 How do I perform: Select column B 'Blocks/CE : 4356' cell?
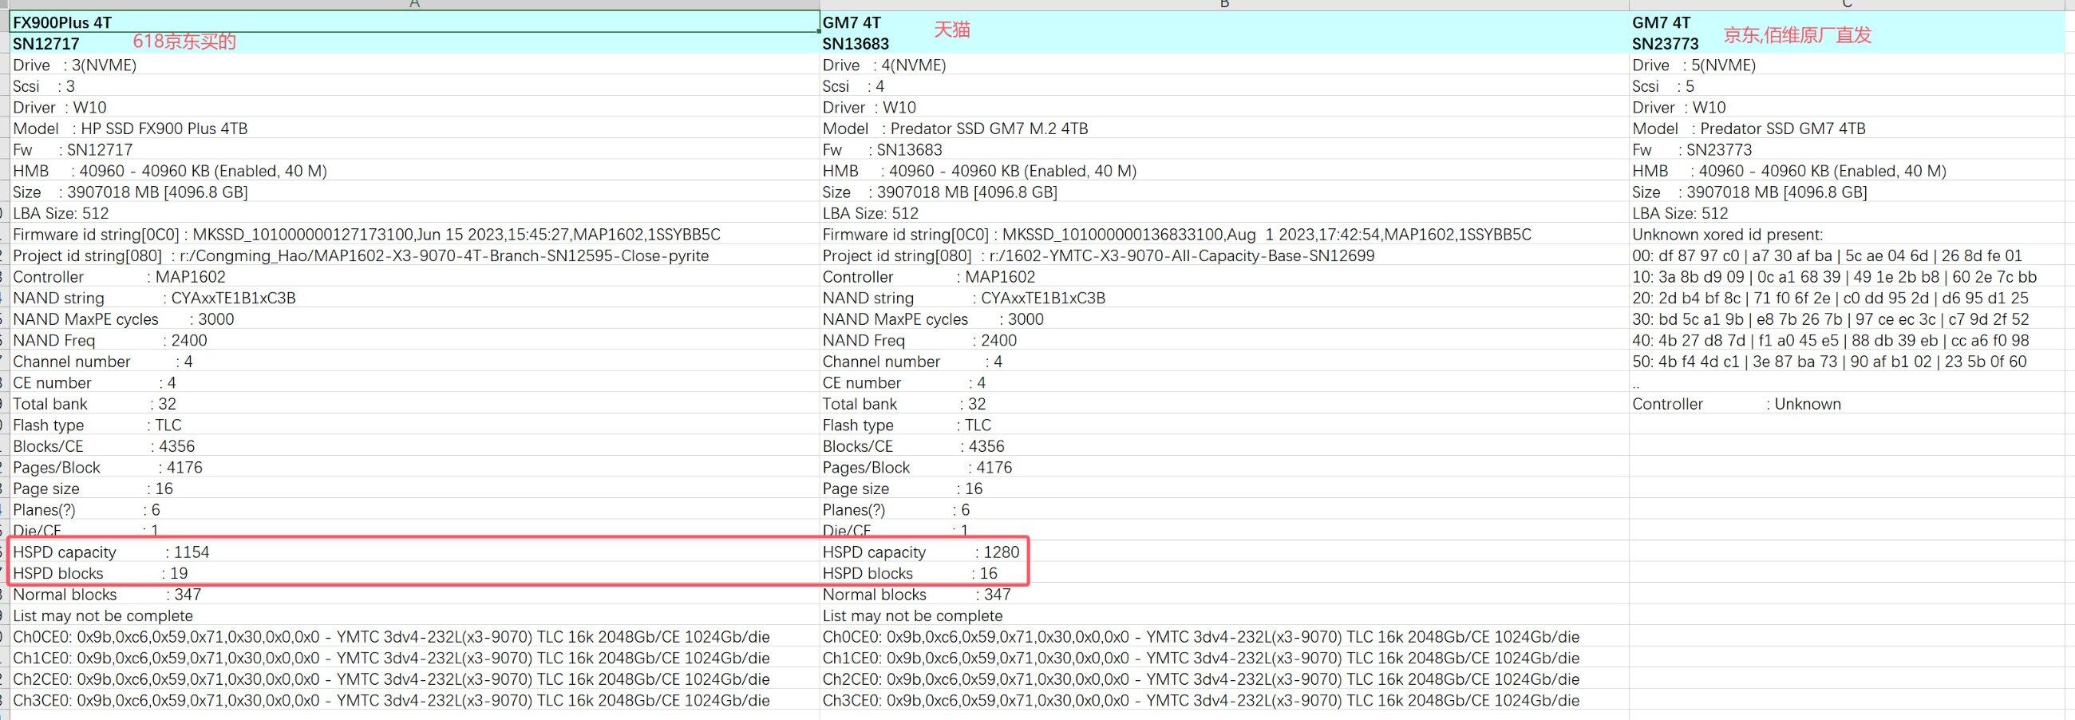1223,445
